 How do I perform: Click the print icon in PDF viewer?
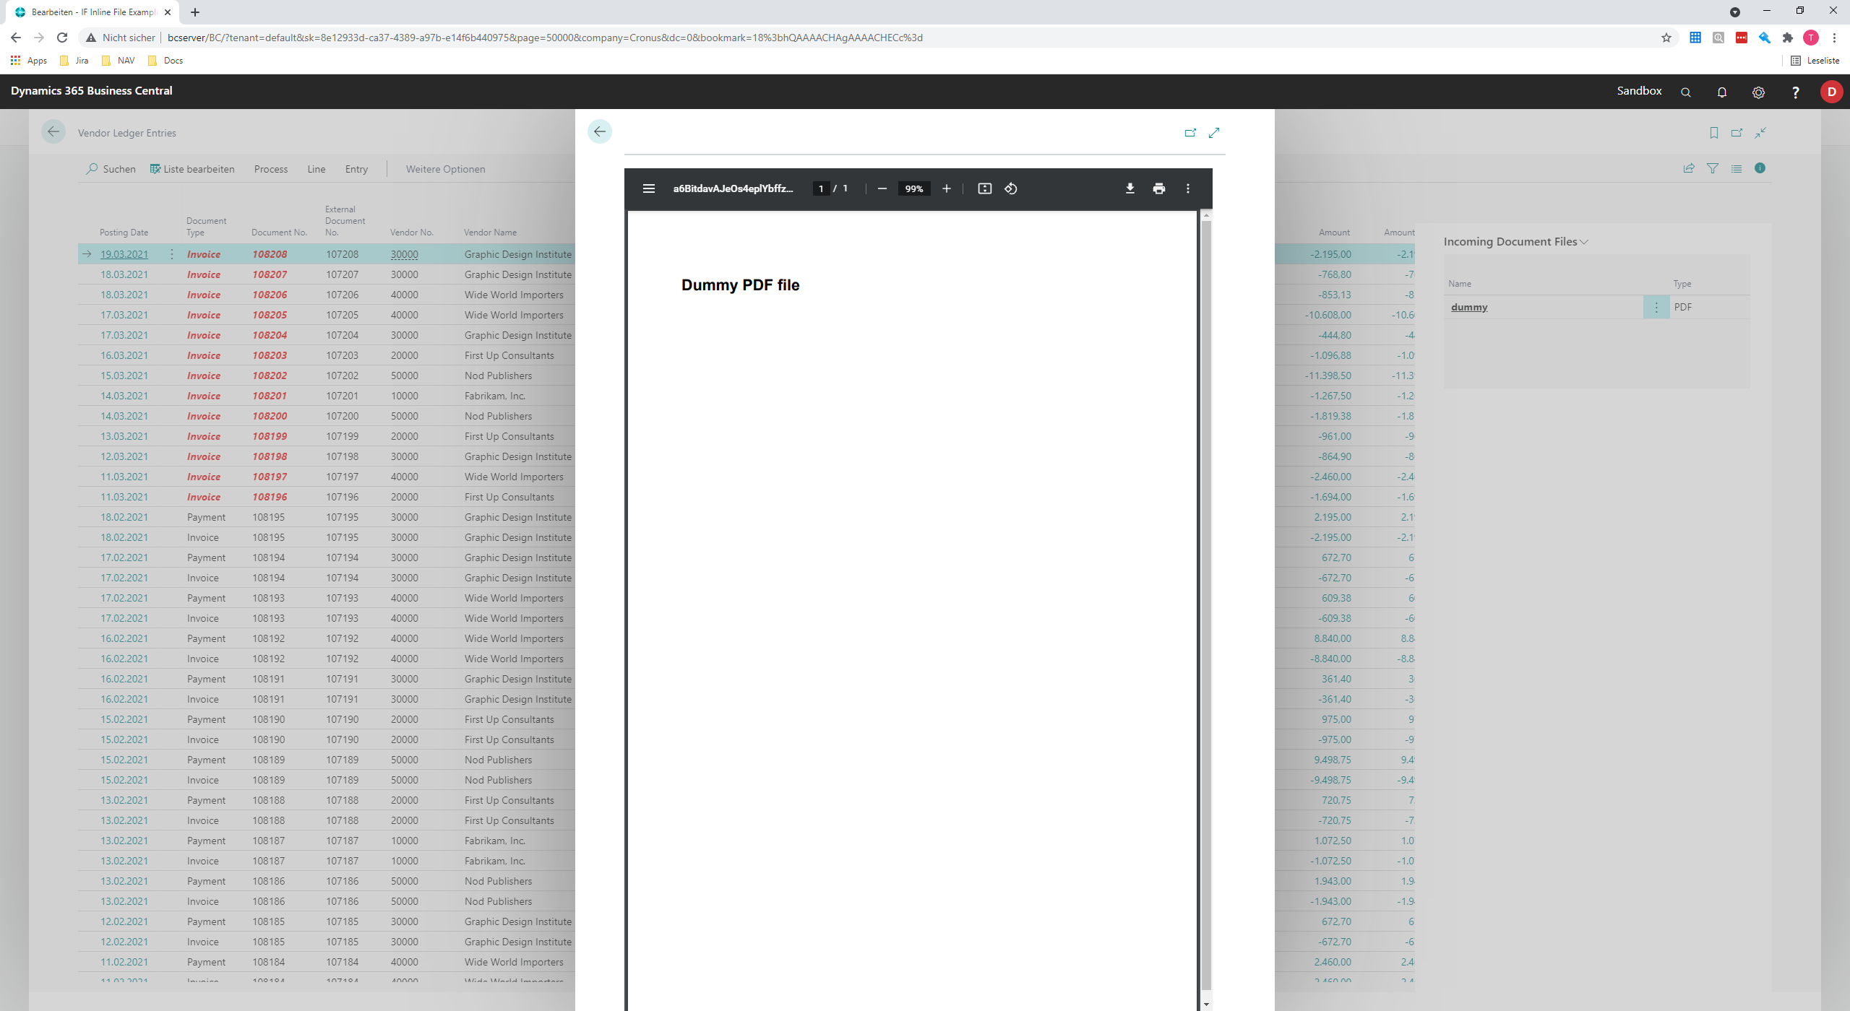point(1158,188)
